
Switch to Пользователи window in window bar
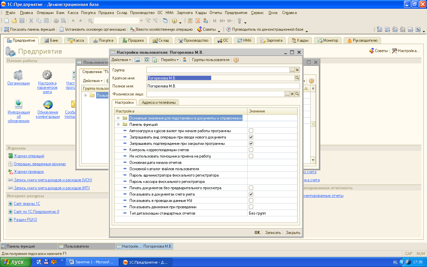pyautogui.click(x=86, y=246)
